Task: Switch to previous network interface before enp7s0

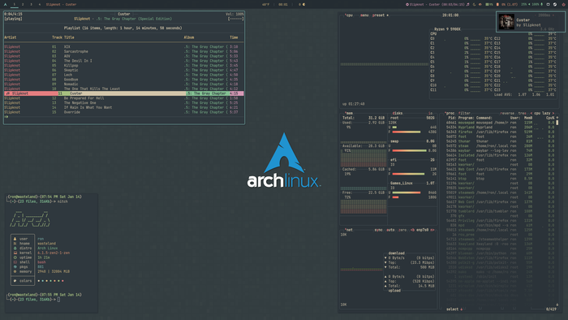Action: click(413, 230)
